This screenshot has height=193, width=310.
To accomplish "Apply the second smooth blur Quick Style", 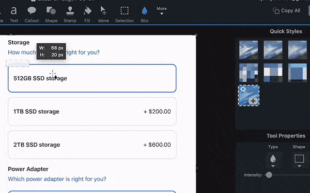I will click(273, 50).
